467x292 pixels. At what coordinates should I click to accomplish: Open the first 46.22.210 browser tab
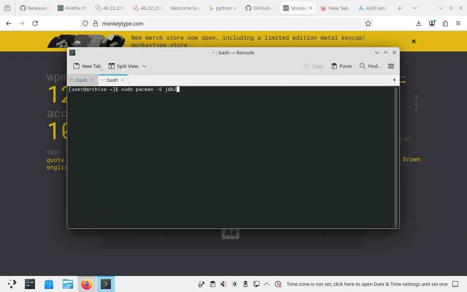[109, 8]
